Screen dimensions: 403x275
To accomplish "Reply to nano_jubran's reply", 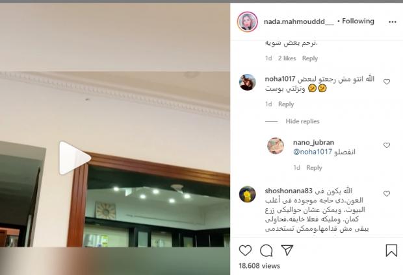I will point(314,168).
